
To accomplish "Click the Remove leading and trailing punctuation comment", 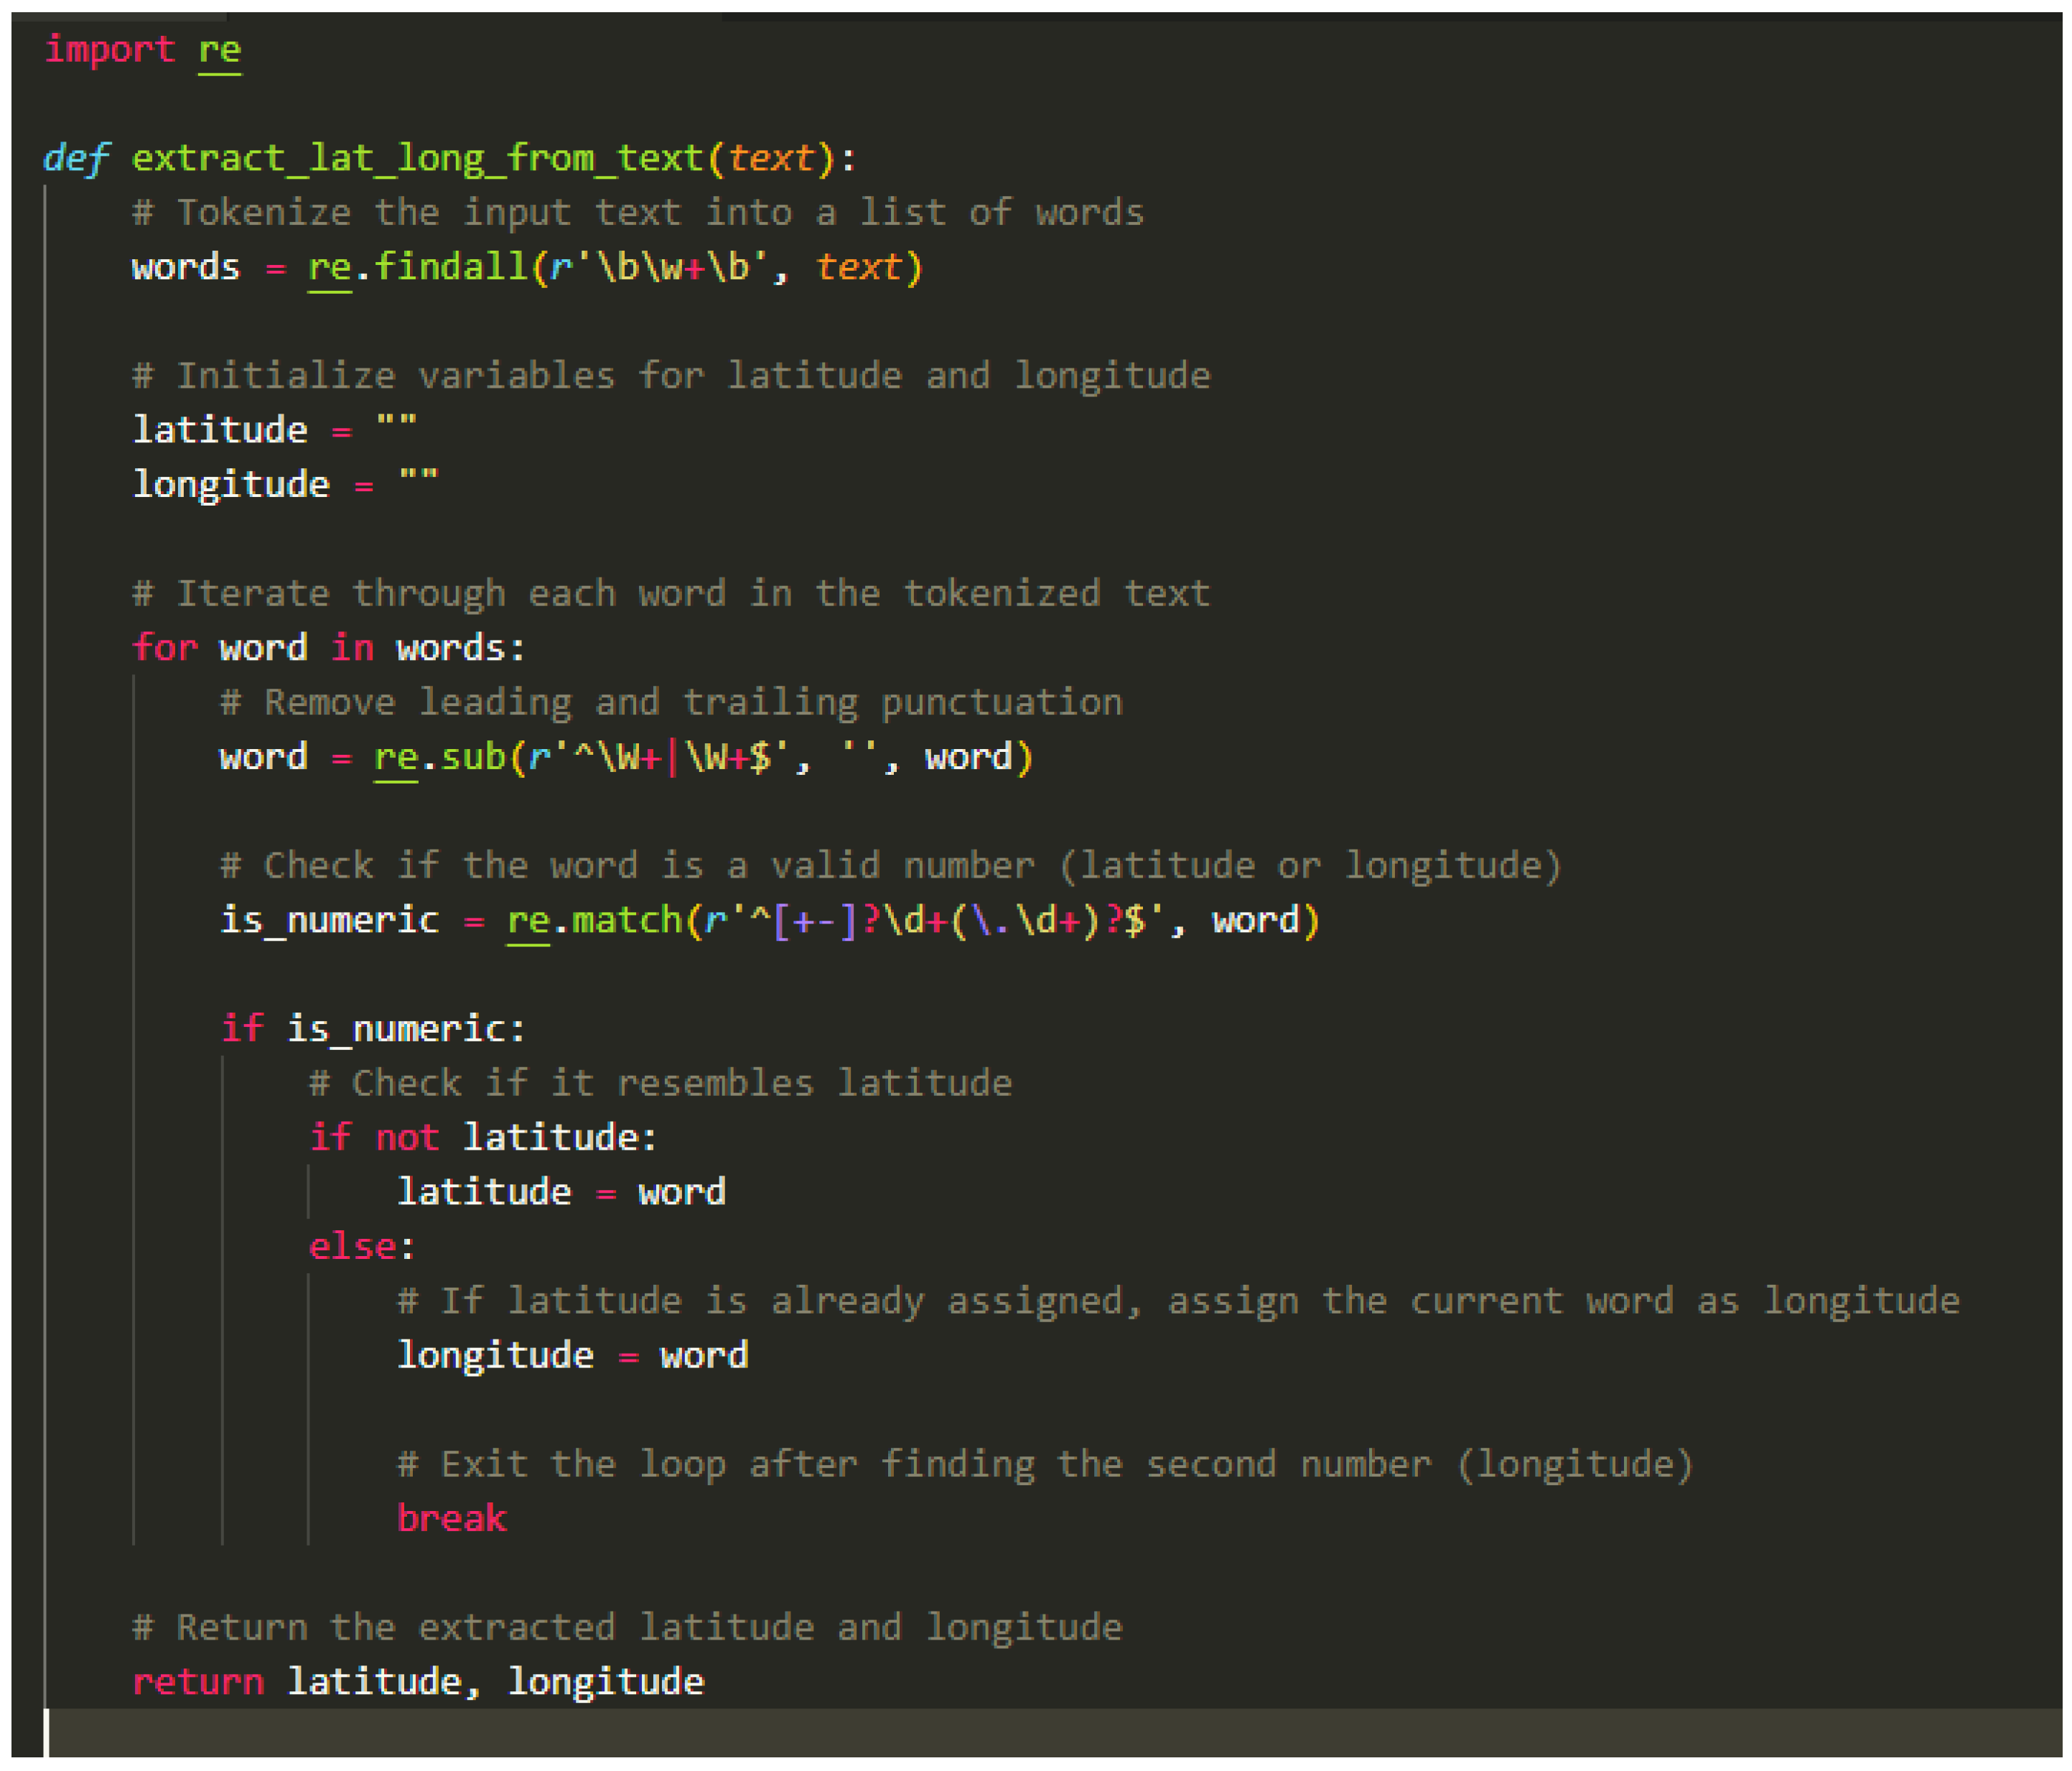I will click(670, 702).
